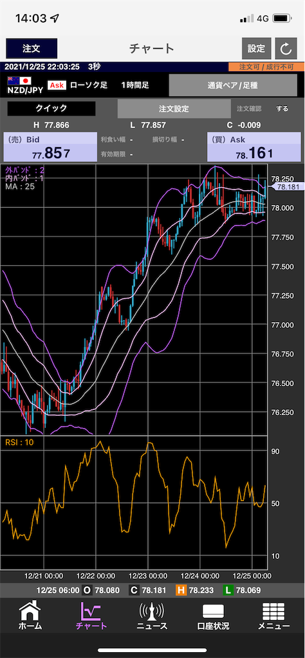Image resolution: width=305 pixels, height=658 pixels.
Task: Tap the location arrow beside 14:03
Action: coord(55,19)
